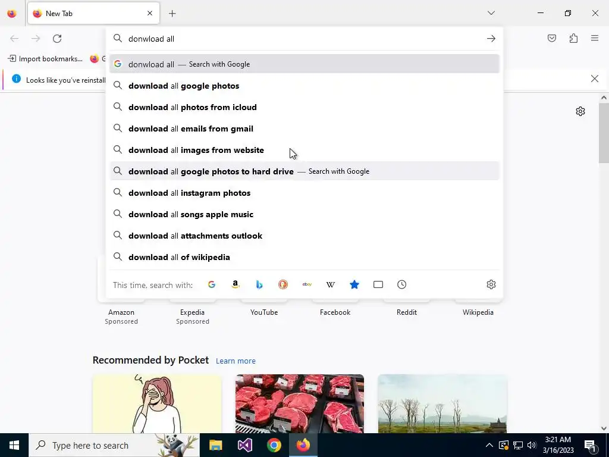The width and height of the screenshot is (609, 457).
Task: Click Import bookmarks in bookmarks toolbar
Action: [x=45, y=59]
